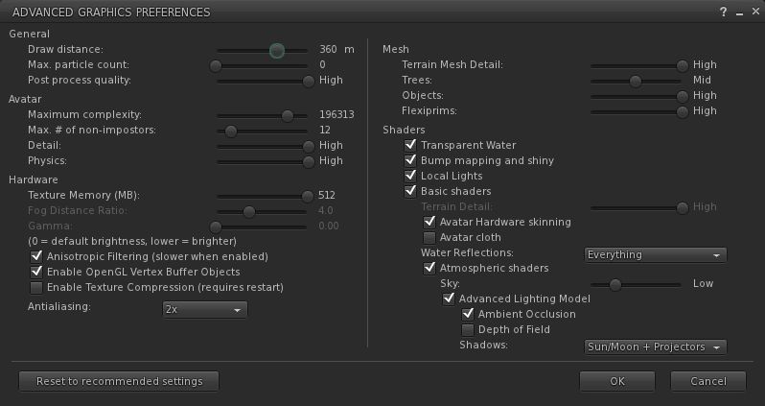Viewport: 765px width, 406px height.
Task: Click the Sky quality slider handle
Action: tap(615, 284)
